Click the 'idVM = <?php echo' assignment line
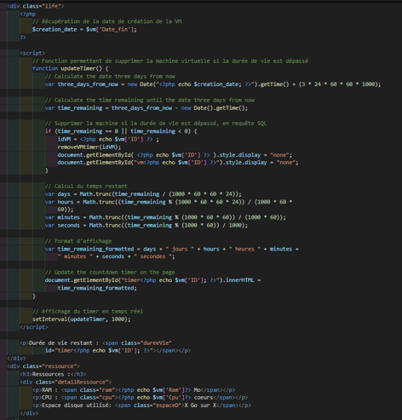 (x=108, y=140)
